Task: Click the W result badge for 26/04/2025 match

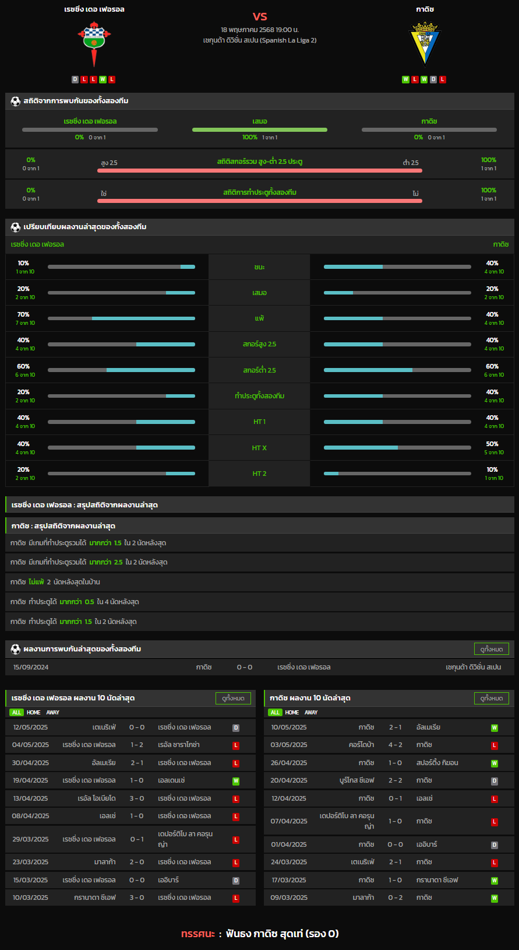Action: coord(494,763)
